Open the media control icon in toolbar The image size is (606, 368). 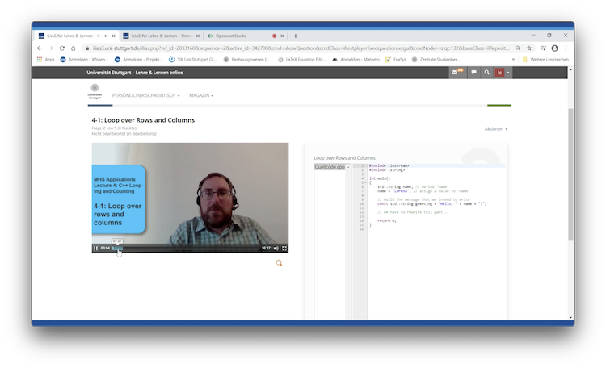click(x=543, y=48)
